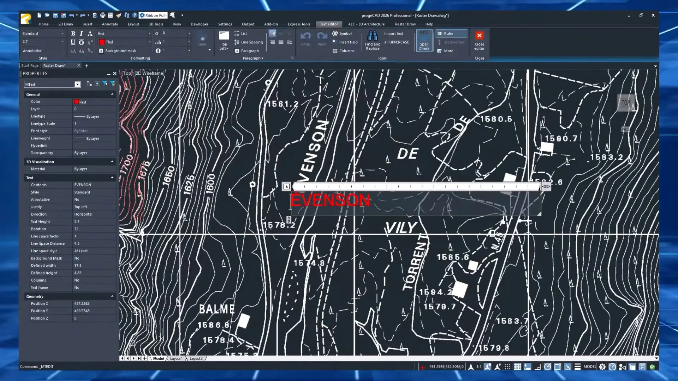Image resolution: width=678 pixels, height=381 pixels.
Task: Click the Close editor button
Action: [479, 41]
